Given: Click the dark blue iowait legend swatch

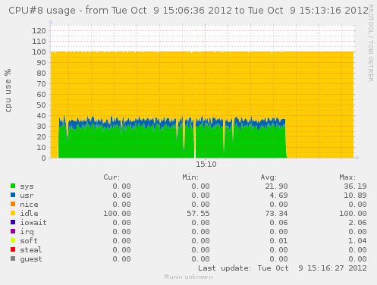Looking at the screenshot, I should coord(13,222).
